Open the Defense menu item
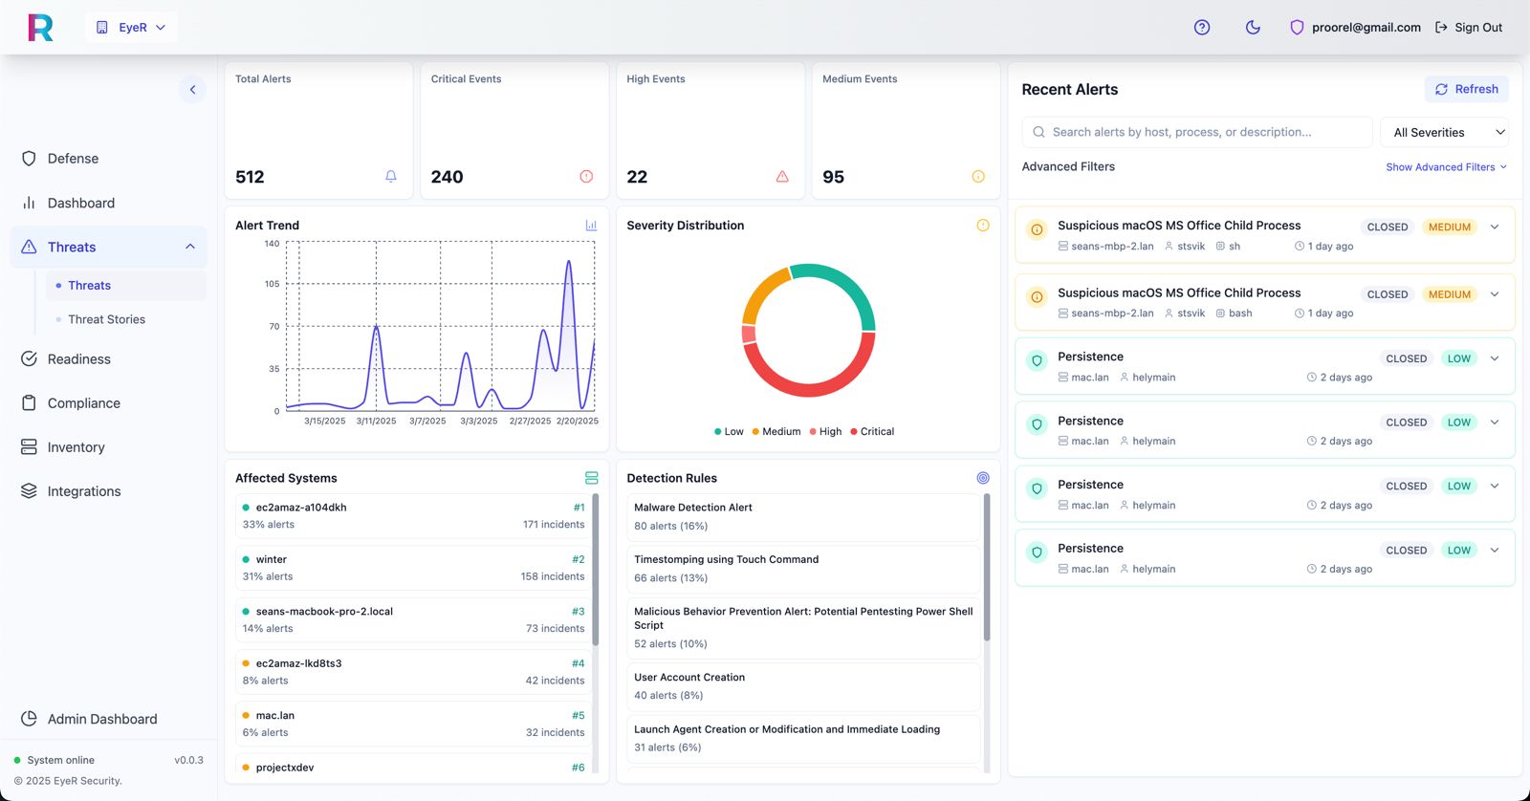 [108, 159]
